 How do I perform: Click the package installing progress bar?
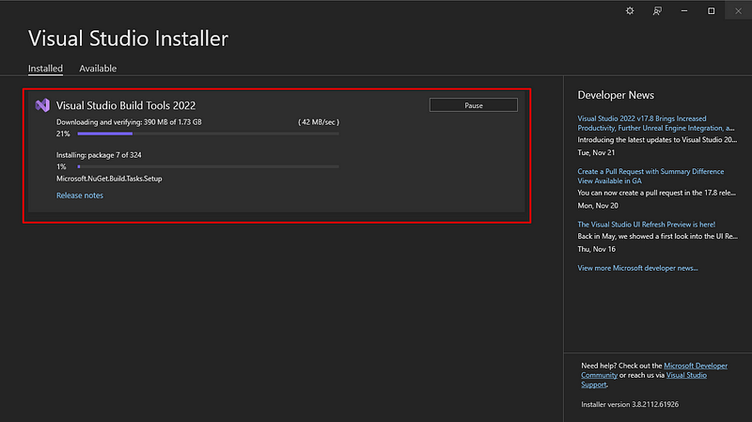coord(208,167)
